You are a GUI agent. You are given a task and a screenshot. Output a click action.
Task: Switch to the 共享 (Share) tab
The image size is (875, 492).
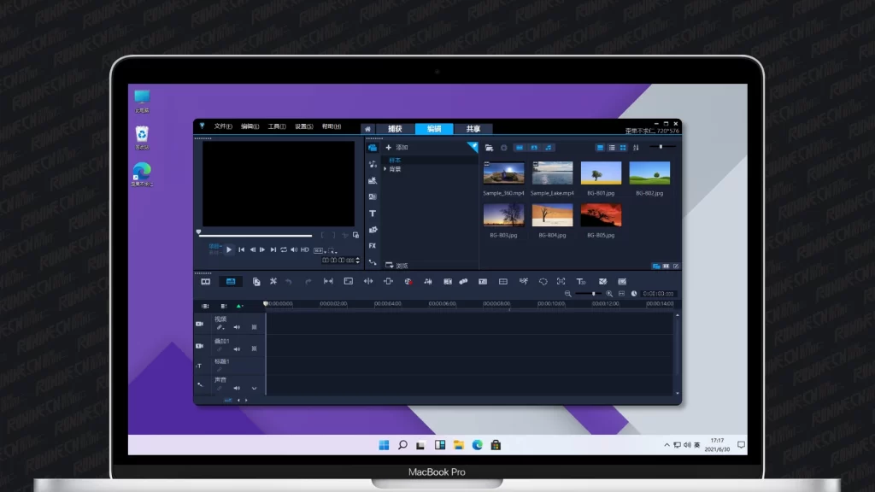tap(473, 129)
